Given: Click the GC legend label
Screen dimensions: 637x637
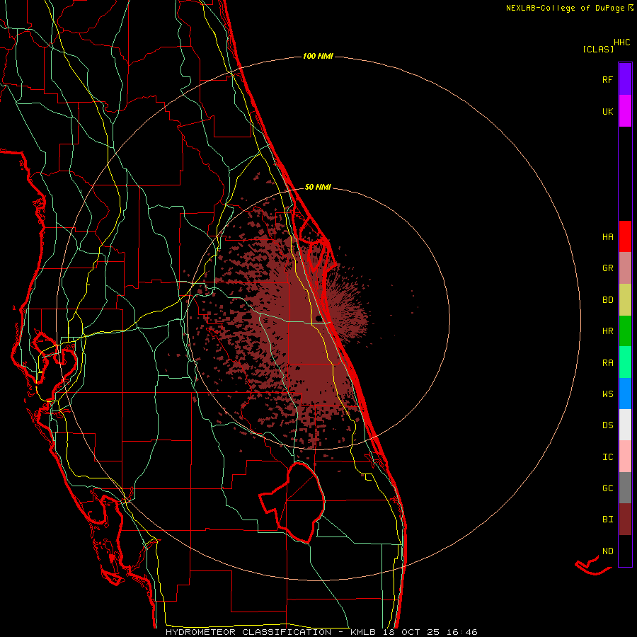Looking at the screenshot, I should pos(607,488).
